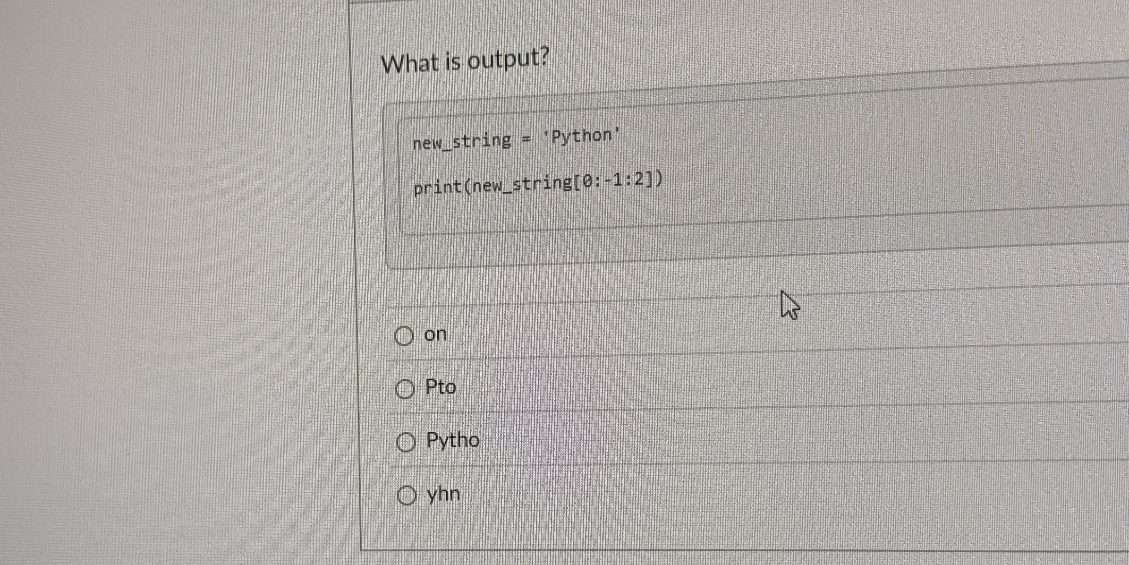Click the answer label "on"
This screenshot has width=1129, height=565.
[435, 334]
